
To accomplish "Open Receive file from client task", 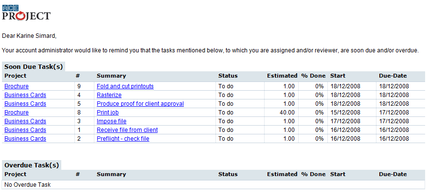I will (127, 130).
